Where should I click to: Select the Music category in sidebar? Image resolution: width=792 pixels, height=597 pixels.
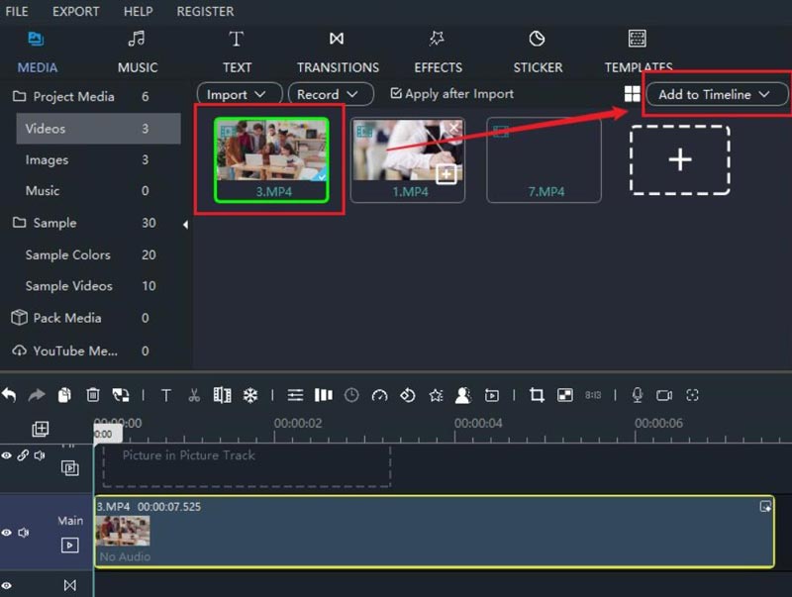(43, 190)
